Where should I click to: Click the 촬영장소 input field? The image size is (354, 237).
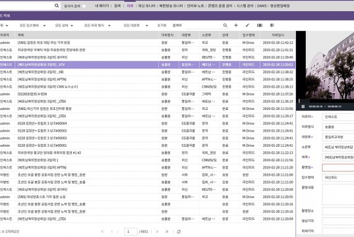pos(338,211)
